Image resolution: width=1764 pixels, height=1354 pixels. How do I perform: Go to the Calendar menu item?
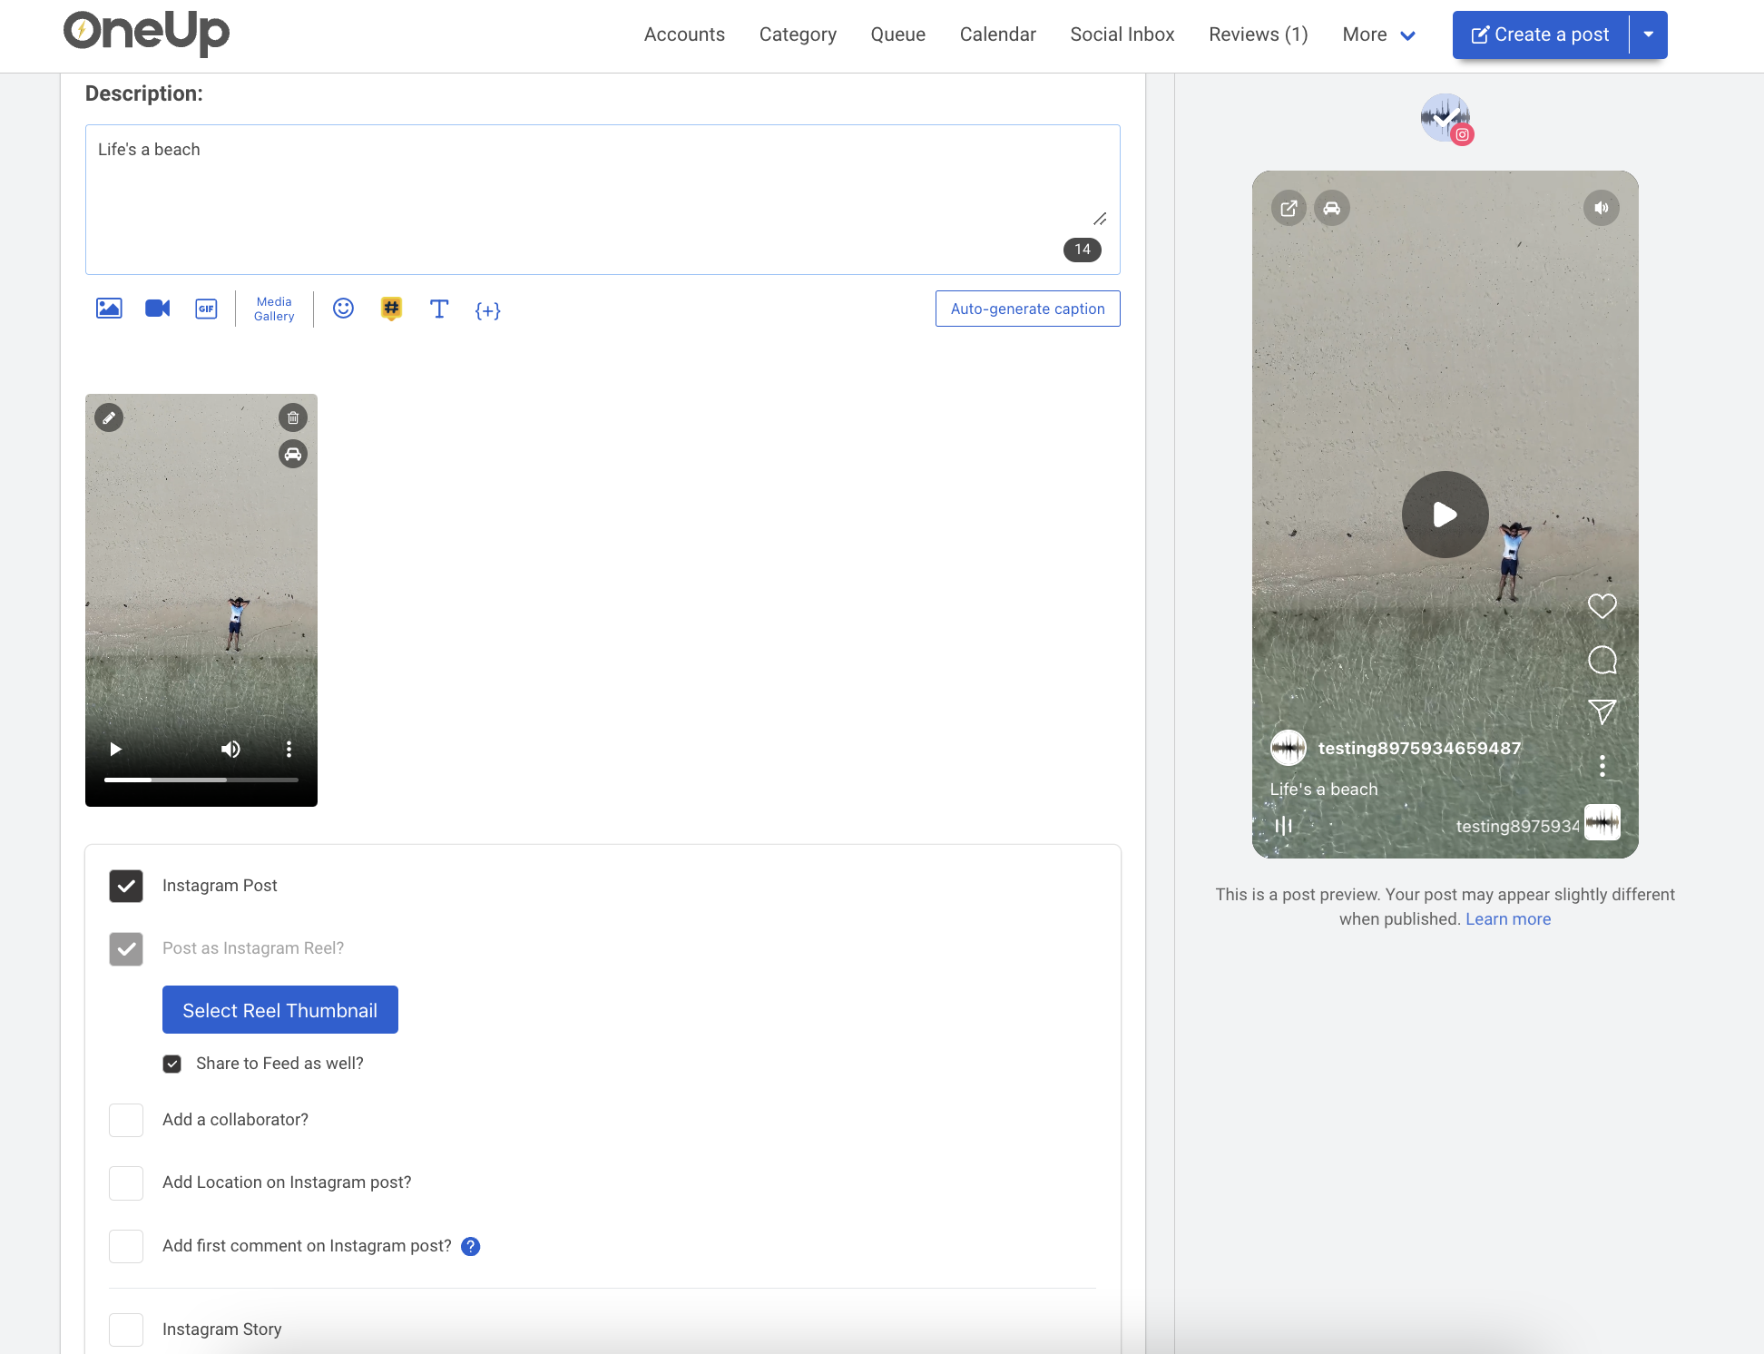(x=997, y=34)
